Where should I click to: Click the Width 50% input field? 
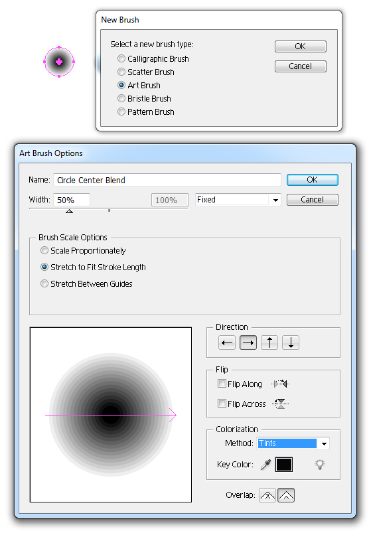[72, 200]
